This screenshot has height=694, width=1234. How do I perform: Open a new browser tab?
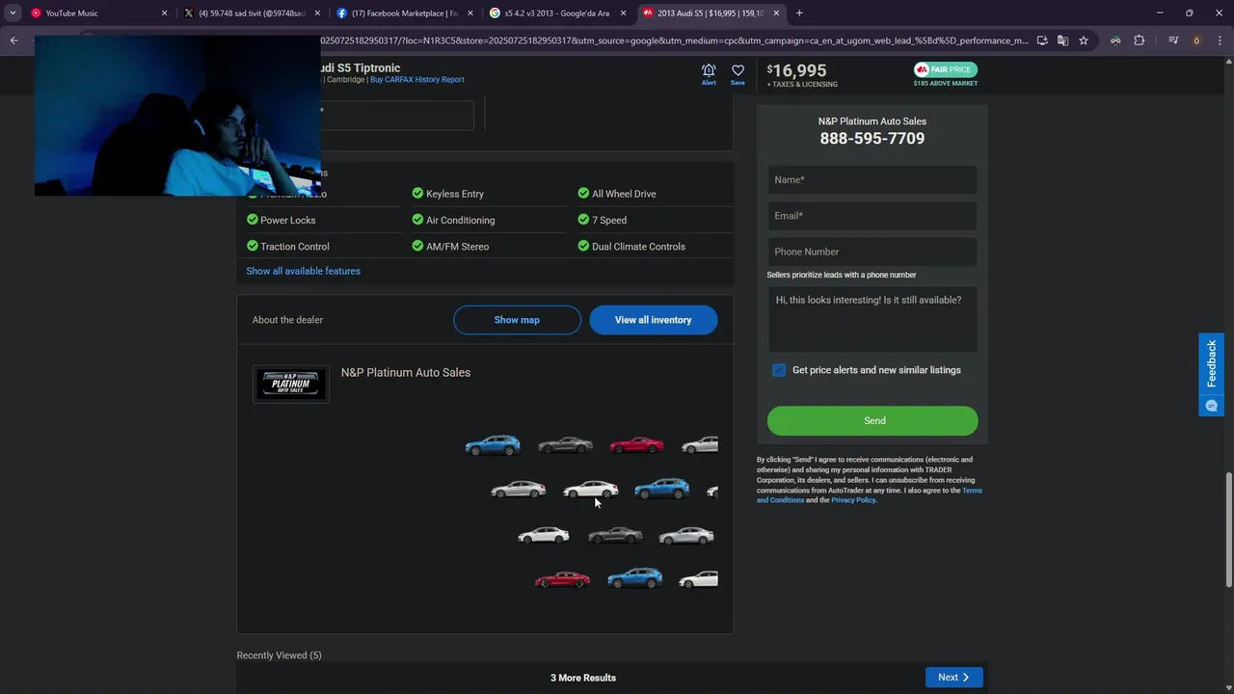[x=799, y=13]
